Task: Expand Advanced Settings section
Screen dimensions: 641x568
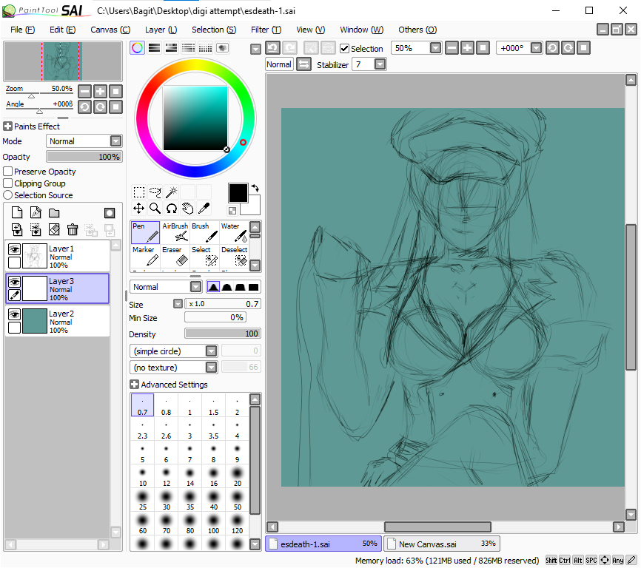Action: click(x=134, y=385)
